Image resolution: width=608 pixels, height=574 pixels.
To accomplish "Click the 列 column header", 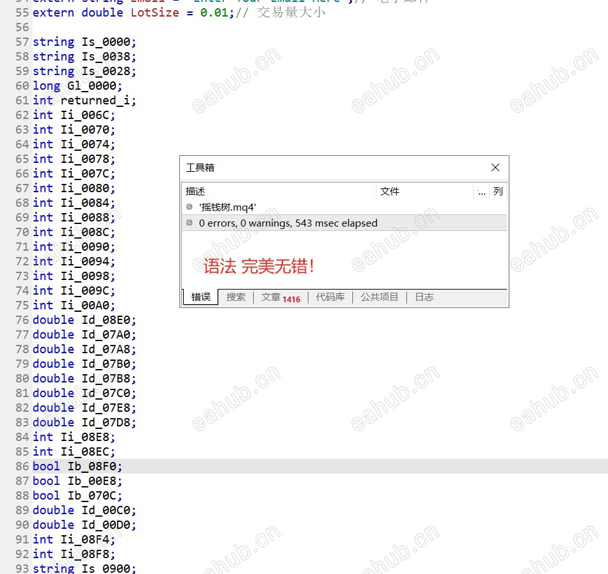I will [x=498, y=191].
